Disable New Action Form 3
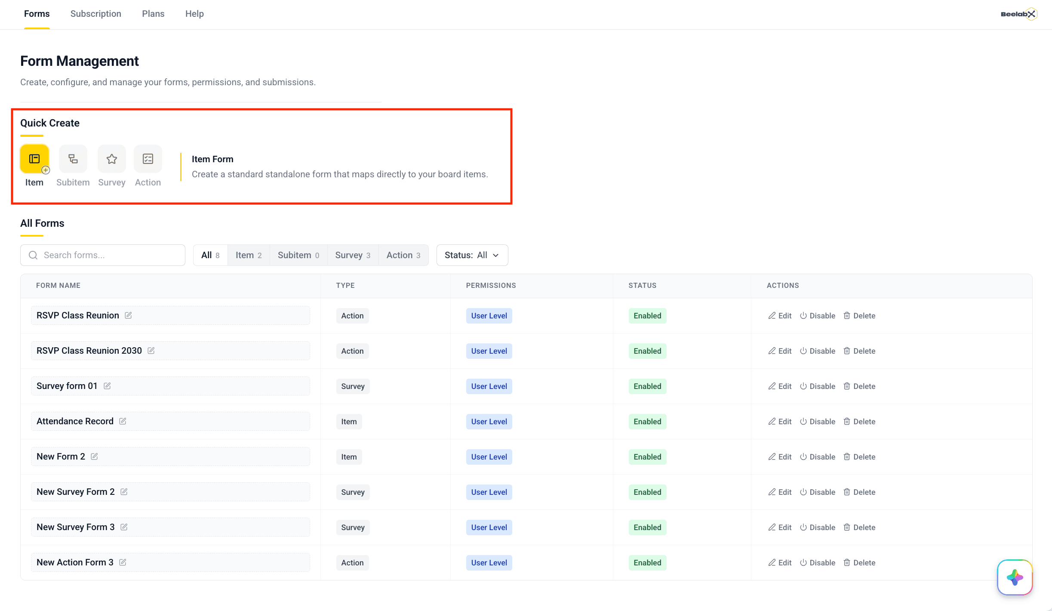The image size is (1052, 611). (818, 563)
